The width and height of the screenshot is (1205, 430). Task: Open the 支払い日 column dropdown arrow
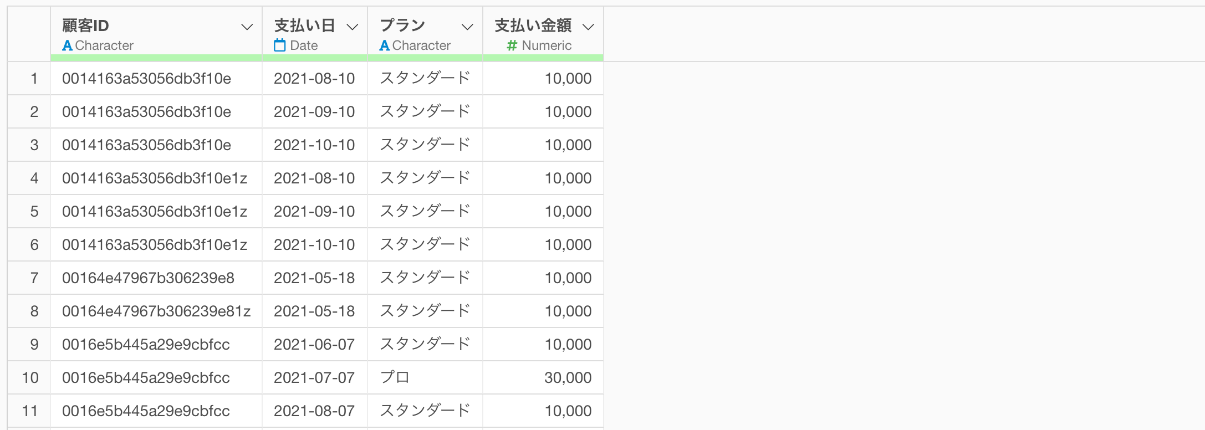pos(352,27)
